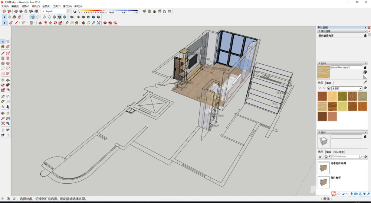Select the dark brown wood swatch at bottom-left
Screen dimensions: 371x203
pyautogui.click(x=323, y=116)
